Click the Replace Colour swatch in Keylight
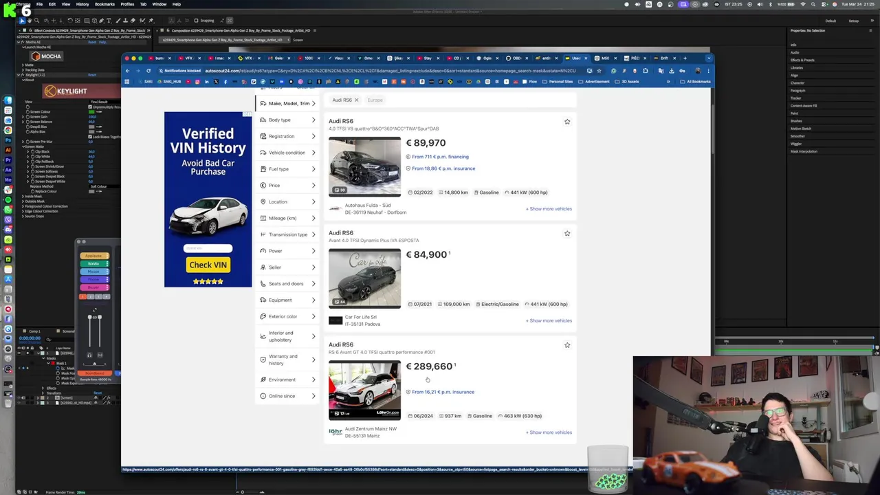Viewport: 880px width, 495px height. [x=91, y=191]
